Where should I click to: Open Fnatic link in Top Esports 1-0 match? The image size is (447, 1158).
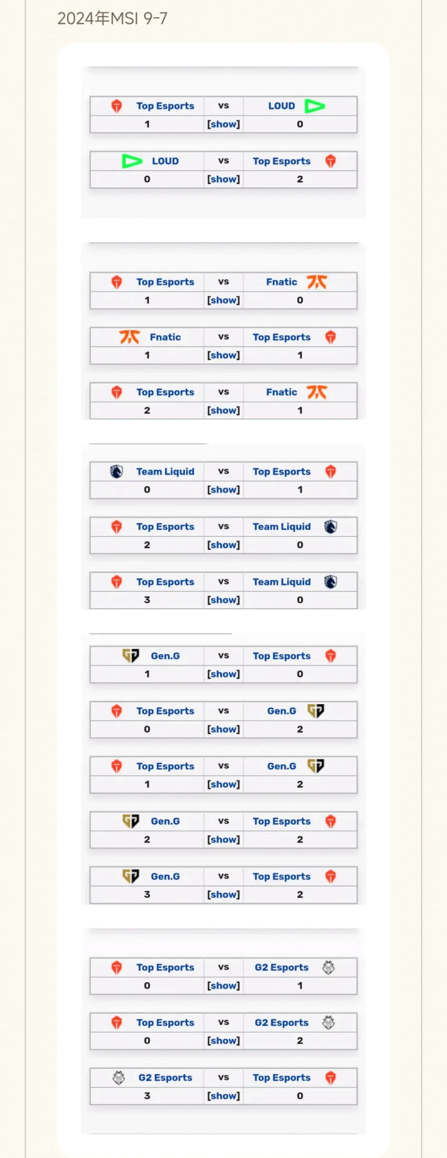[282, 282]
